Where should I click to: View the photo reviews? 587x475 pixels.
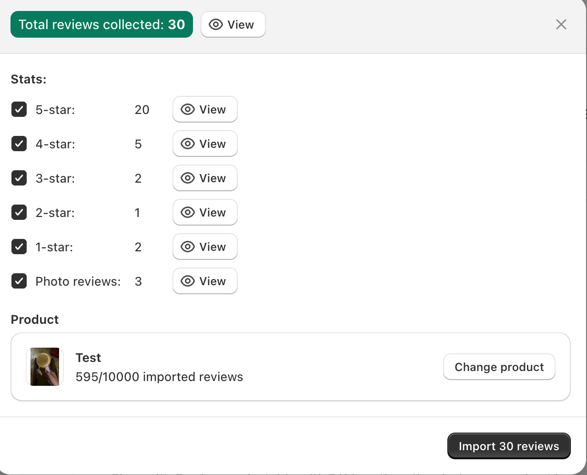point(205,281)
